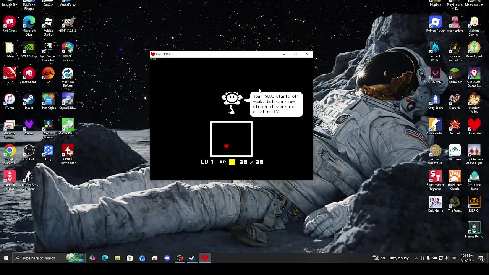Minimize the UNDERTALE window
The image size is (489, 275).
click(284, 54)
